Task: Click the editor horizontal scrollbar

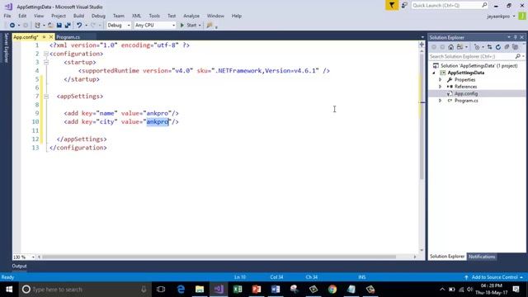Action: click(x=219, y=257)
